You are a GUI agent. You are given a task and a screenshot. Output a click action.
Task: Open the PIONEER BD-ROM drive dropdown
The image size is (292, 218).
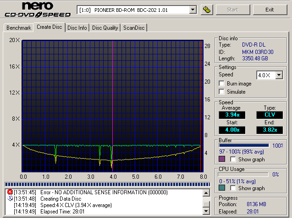(193, 10)
